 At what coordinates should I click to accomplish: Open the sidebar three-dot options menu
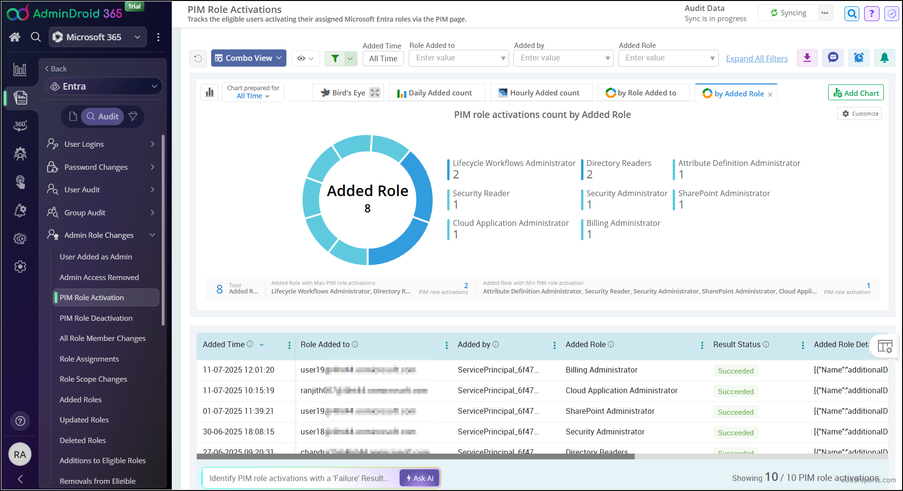pyautogui.click(x=158, y=37)
